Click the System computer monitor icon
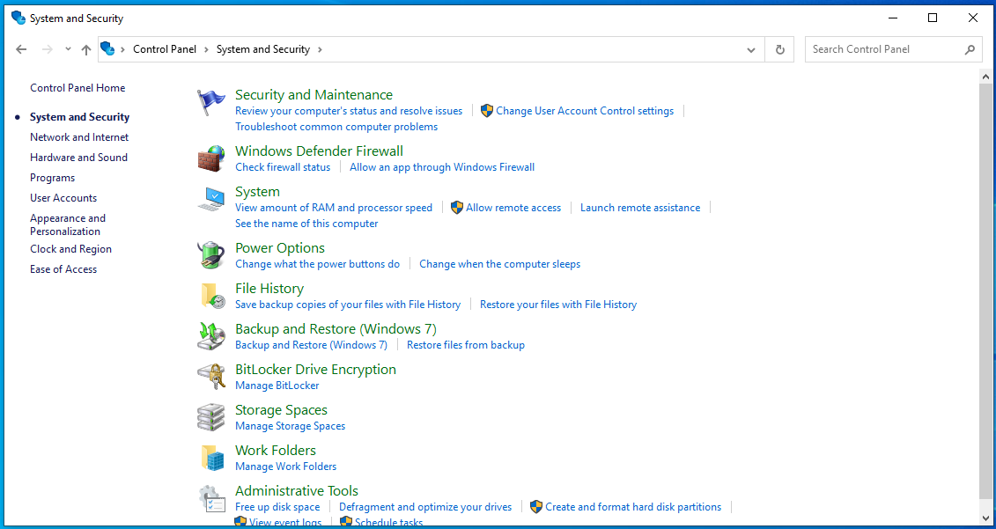 click(210, 199)
